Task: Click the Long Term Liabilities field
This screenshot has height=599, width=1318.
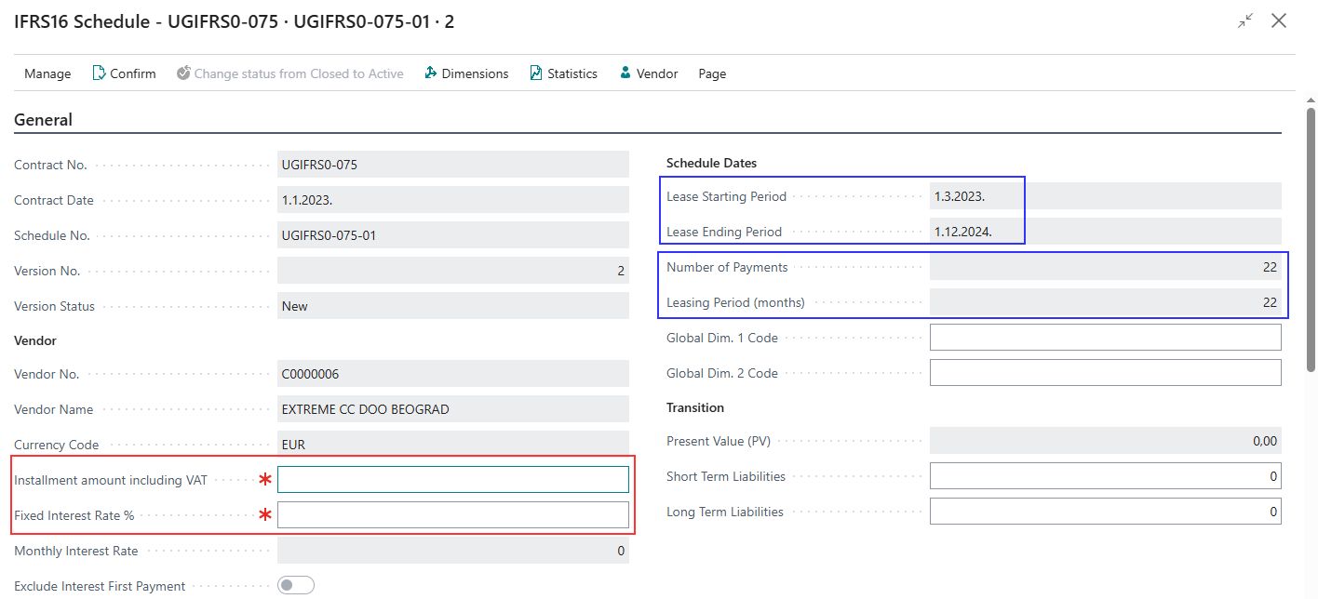Action: 1106,512
